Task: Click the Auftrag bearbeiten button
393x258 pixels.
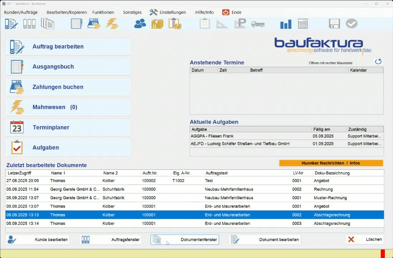Action: click(68, 47)
